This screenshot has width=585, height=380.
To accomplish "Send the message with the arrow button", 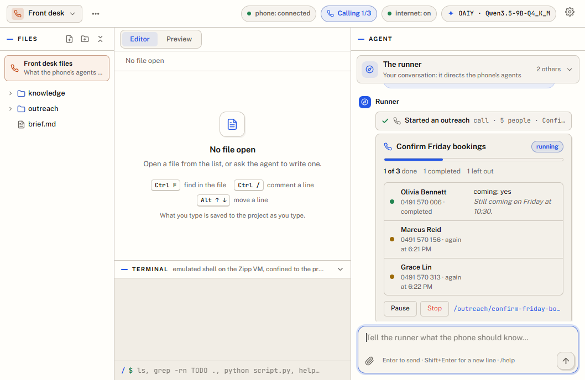I will tap(566, 361).
